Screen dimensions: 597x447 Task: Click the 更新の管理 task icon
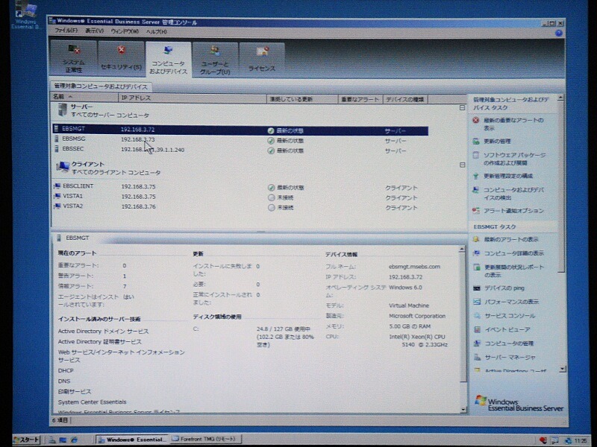pyautogui.click(x=476, y=142)
